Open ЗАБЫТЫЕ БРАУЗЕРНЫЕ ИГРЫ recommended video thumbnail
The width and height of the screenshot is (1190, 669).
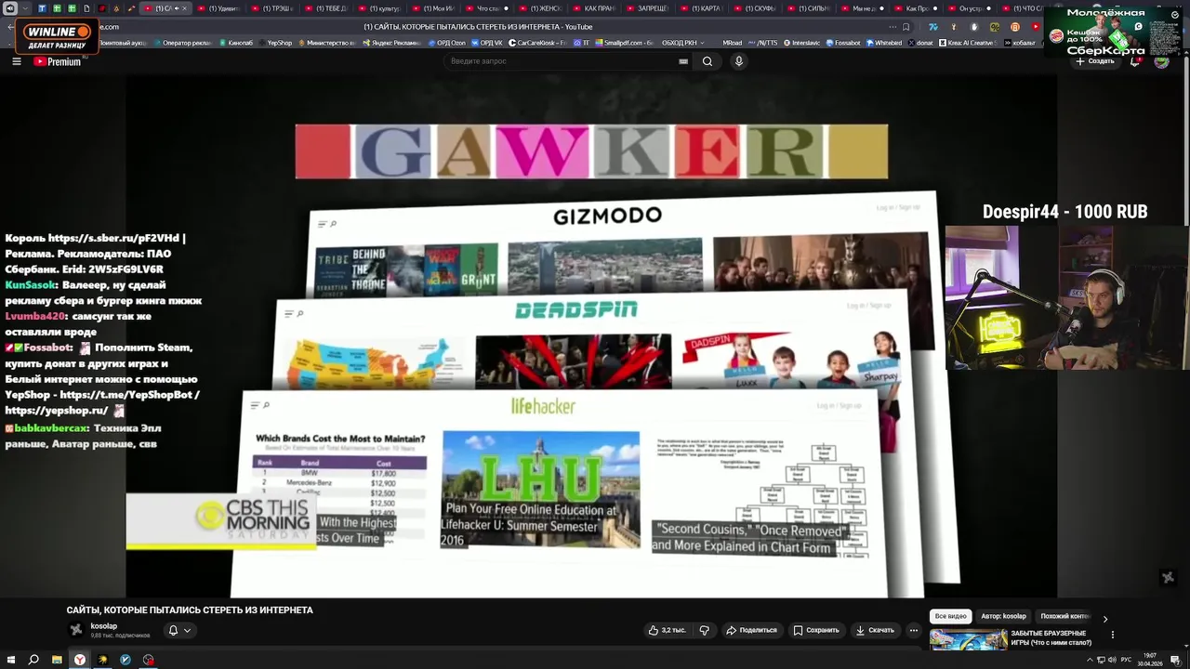[968, 639]
